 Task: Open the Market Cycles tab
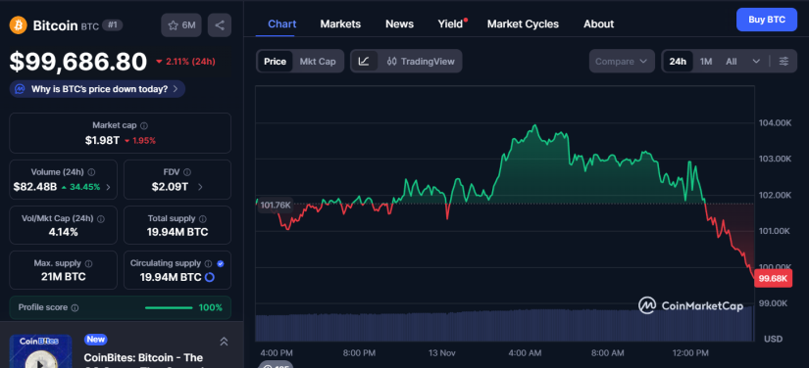(523, 24)
